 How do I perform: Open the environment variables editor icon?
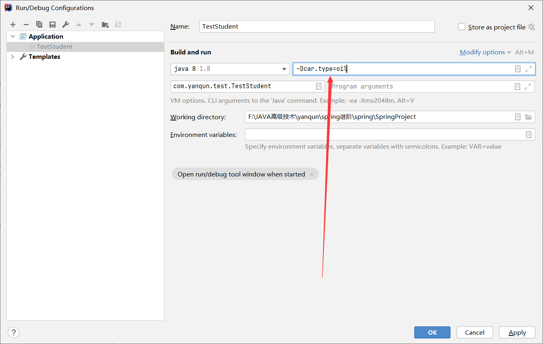pyautogui.click(x=528, y=135)
